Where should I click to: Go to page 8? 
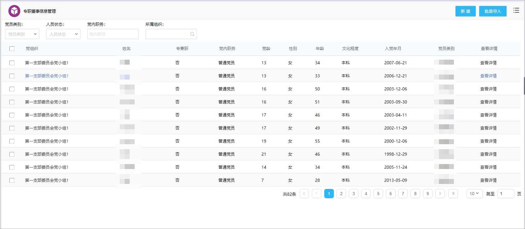click(x=415, y=194)
